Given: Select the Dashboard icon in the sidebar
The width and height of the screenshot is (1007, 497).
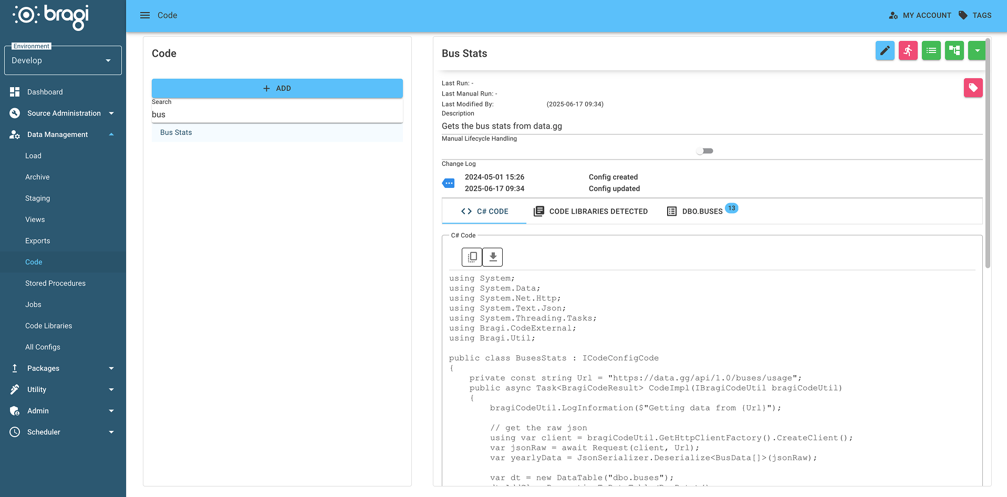Looking at the screenshot, I should pos(15,91).
